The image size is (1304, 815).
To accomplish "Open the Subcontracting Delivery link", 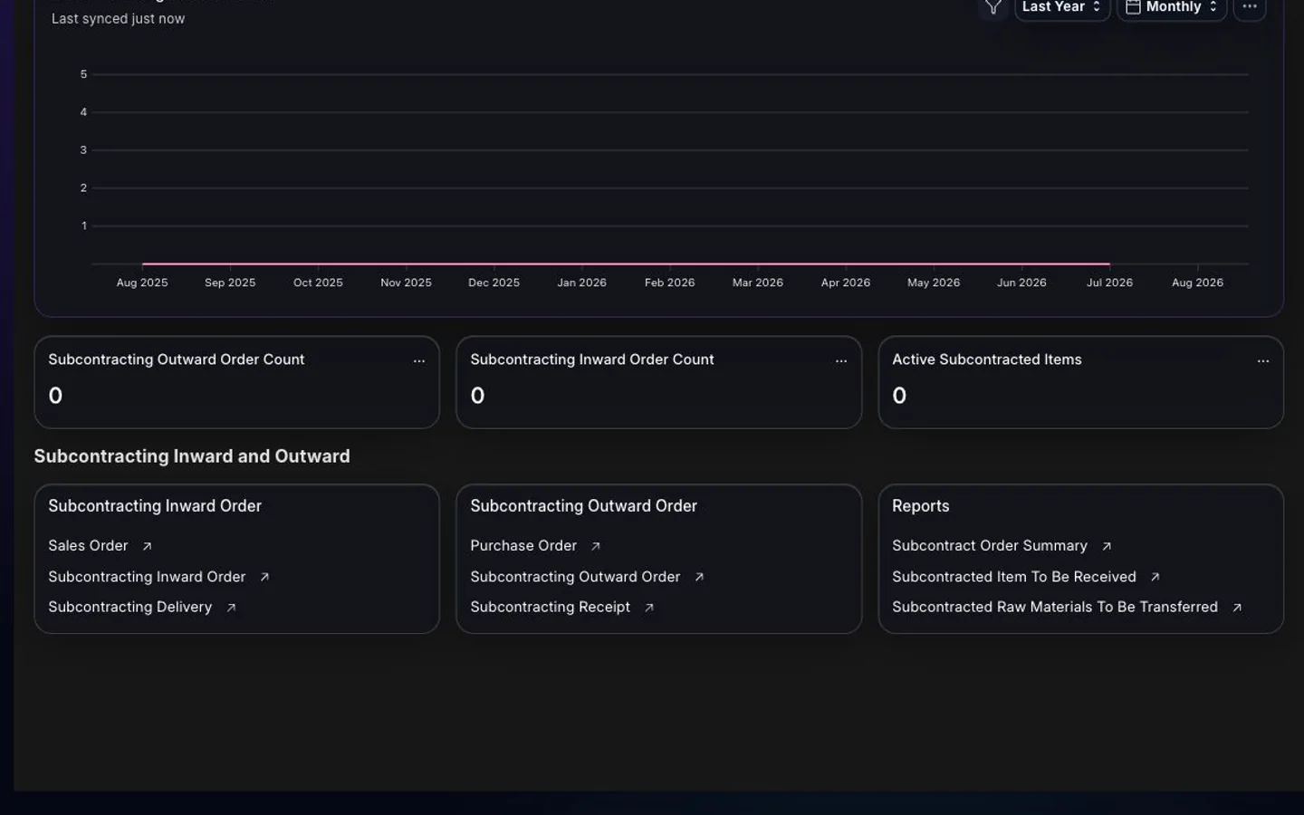I will pos(129,607).
